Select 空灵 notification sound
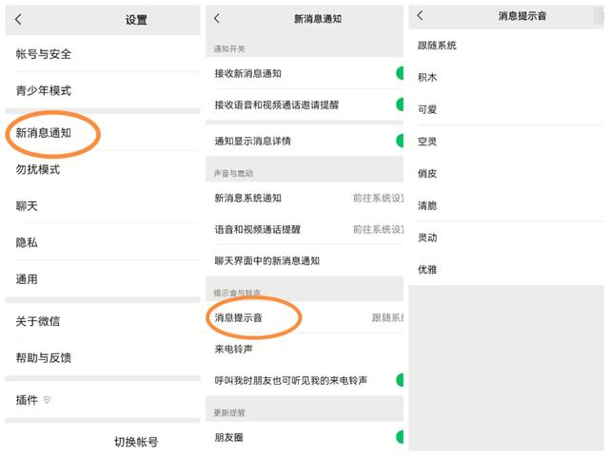The height and width of the screenshot is (456, 609). [x=506, y=142]
